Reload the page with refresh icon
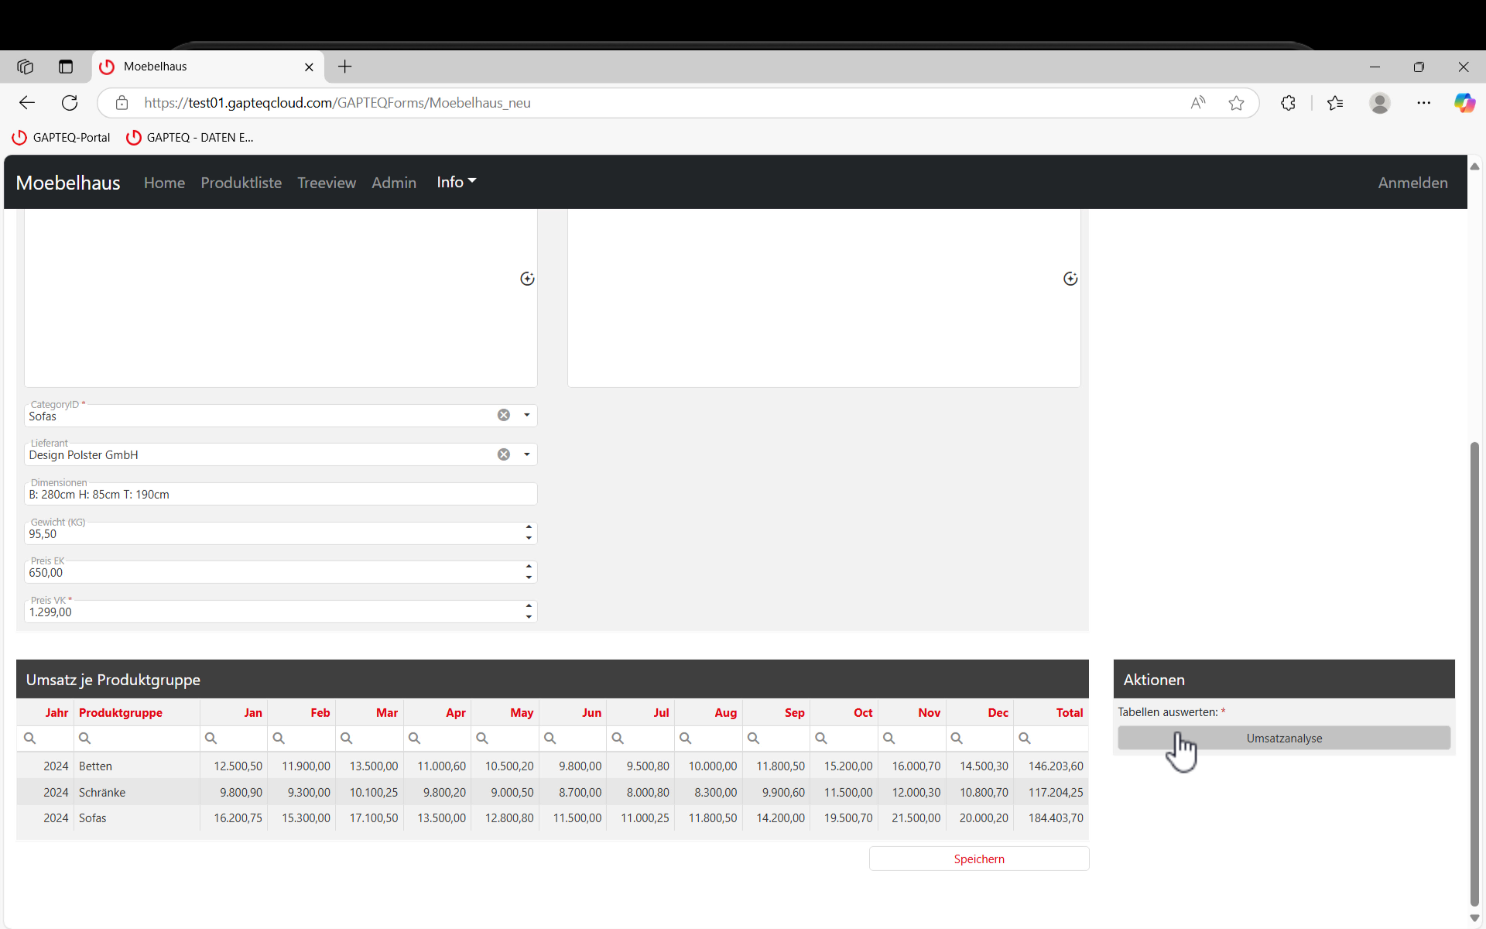The height and width of the screenshot is (929, 1486). point(70,103)
